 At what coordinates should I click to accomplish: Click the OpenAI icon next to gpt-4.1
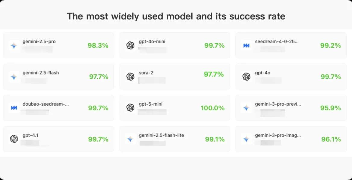click(14, 139)
